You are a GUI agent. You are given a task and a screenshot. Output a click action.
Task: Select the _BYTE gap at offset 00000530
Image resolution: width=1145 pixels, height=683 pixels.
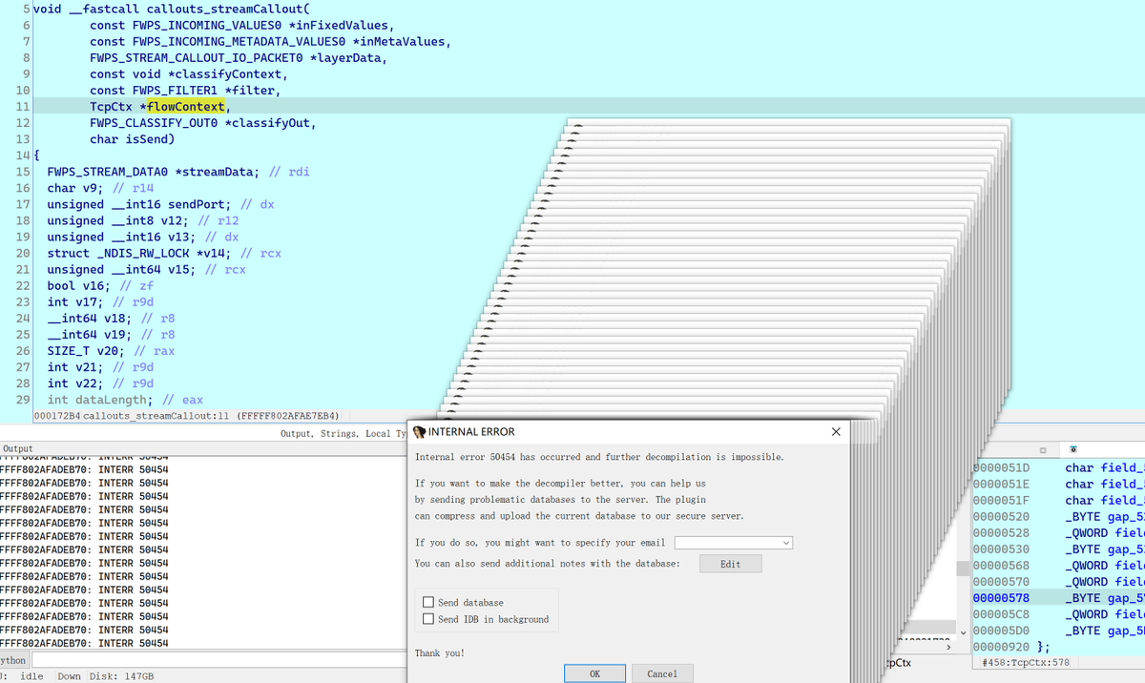(1059, 548)
